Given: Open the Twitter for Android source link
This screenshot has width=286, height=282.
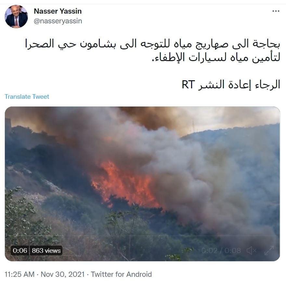Looking at the screenshot, I should [121, 274].
